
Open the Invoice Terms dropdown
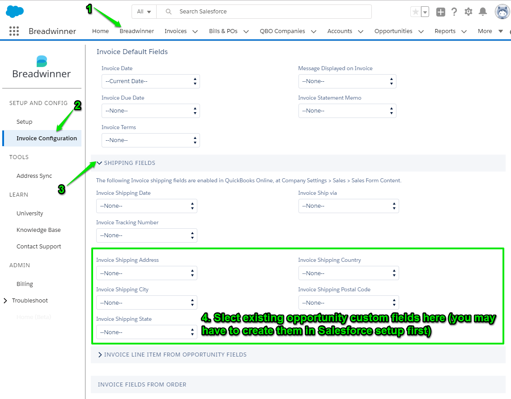150,140
